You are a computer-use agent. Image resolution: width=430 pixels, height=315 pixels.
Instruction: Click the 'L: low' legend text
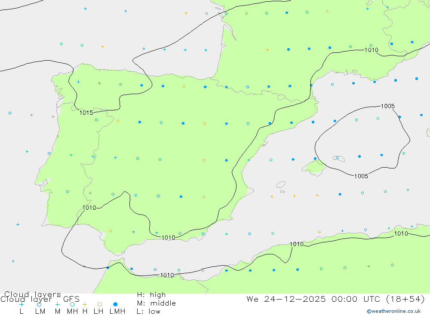click(148, 312)
